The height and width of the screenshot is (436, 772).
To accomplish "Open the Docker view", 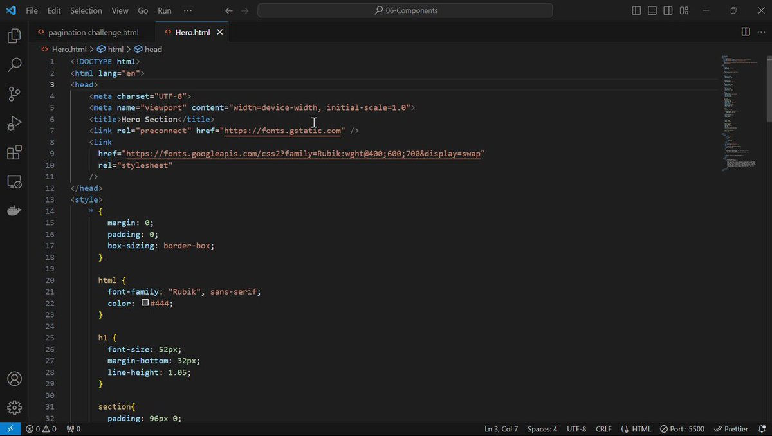I will [x=14, y=211].
